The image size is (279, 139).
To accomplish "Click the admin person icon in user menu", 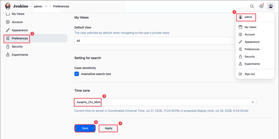I will tap(240, 17).
